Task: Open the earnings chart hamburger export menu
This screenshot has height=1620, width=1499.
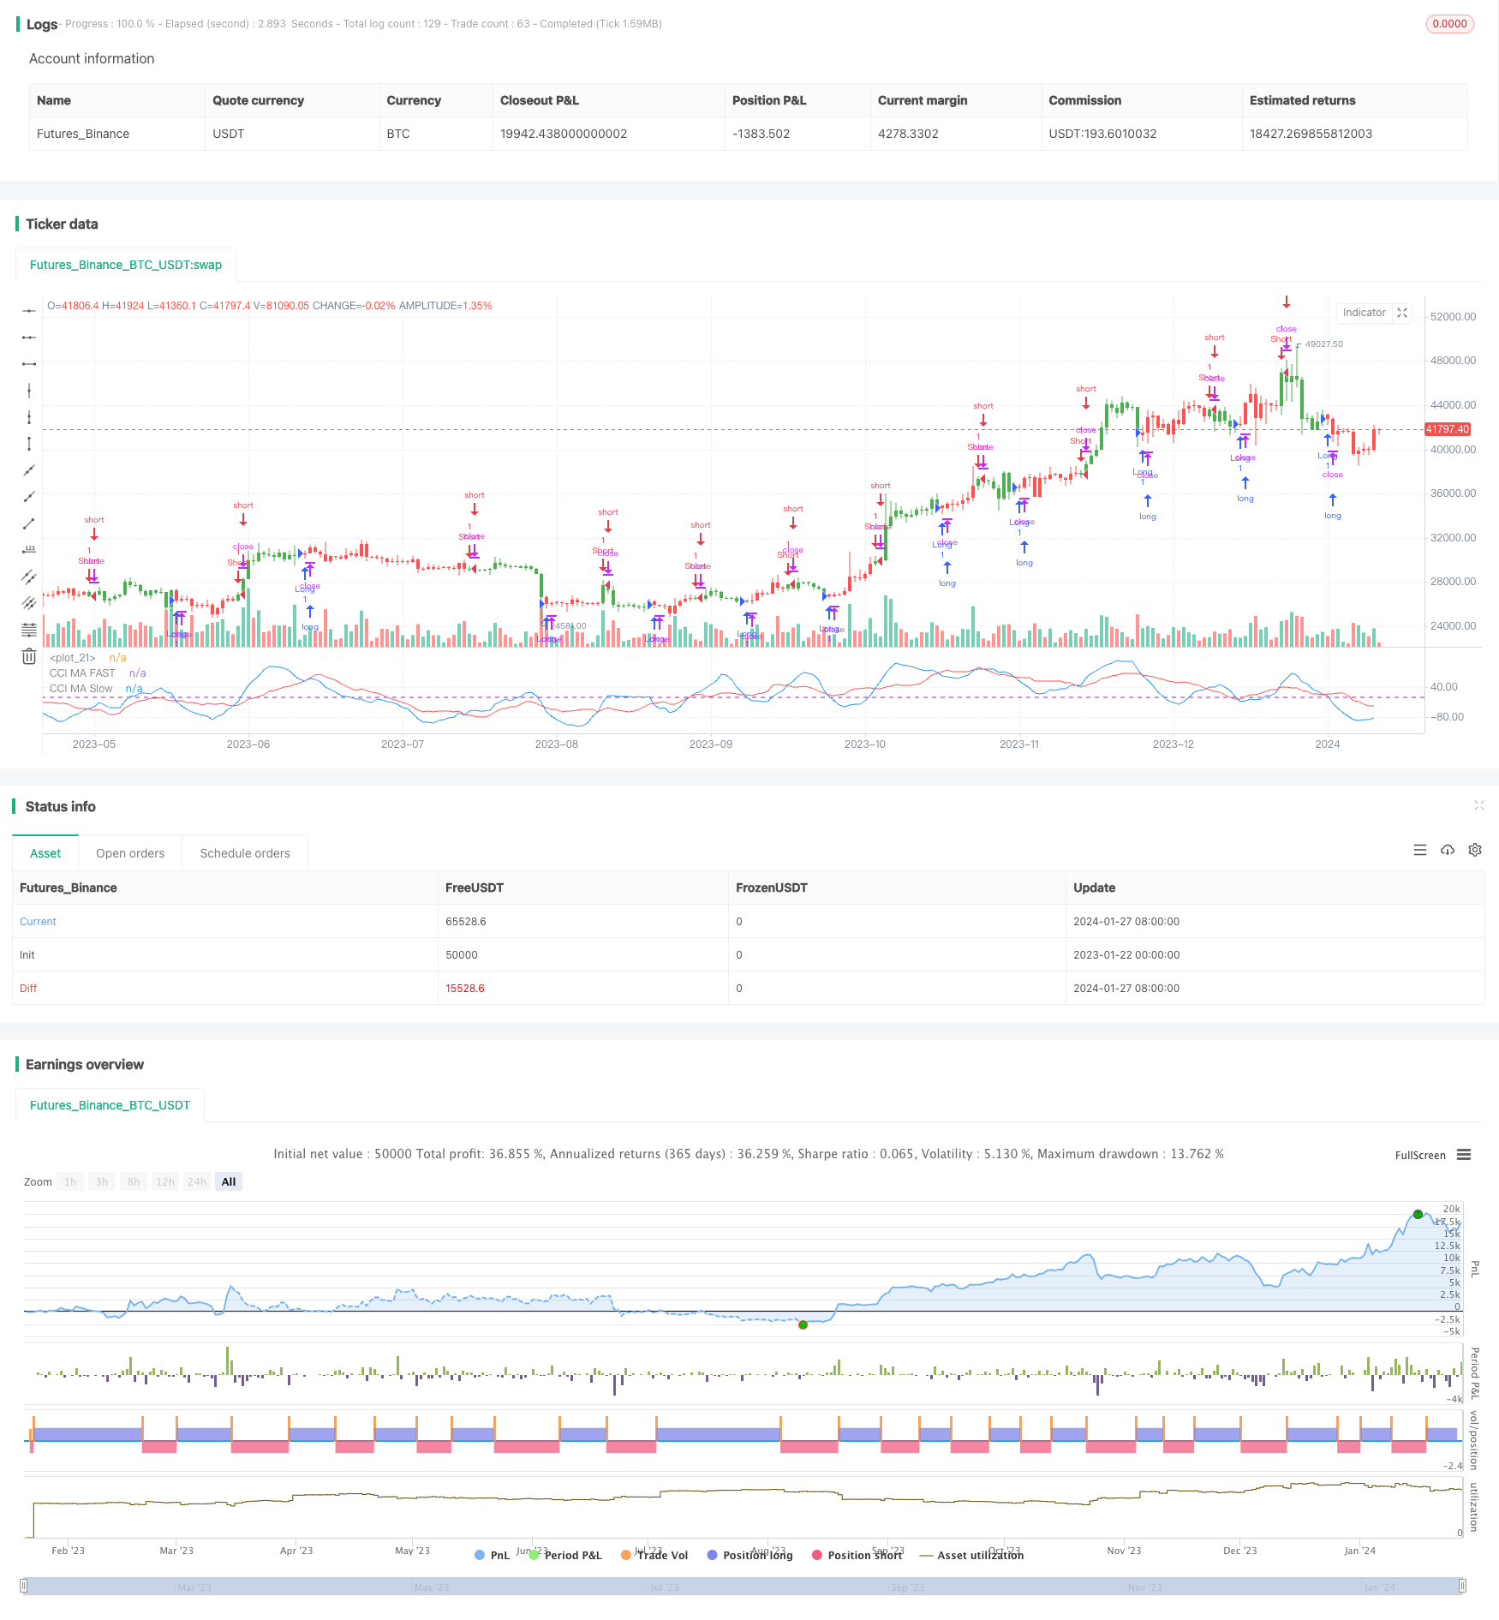Action: point(1464,1155)
